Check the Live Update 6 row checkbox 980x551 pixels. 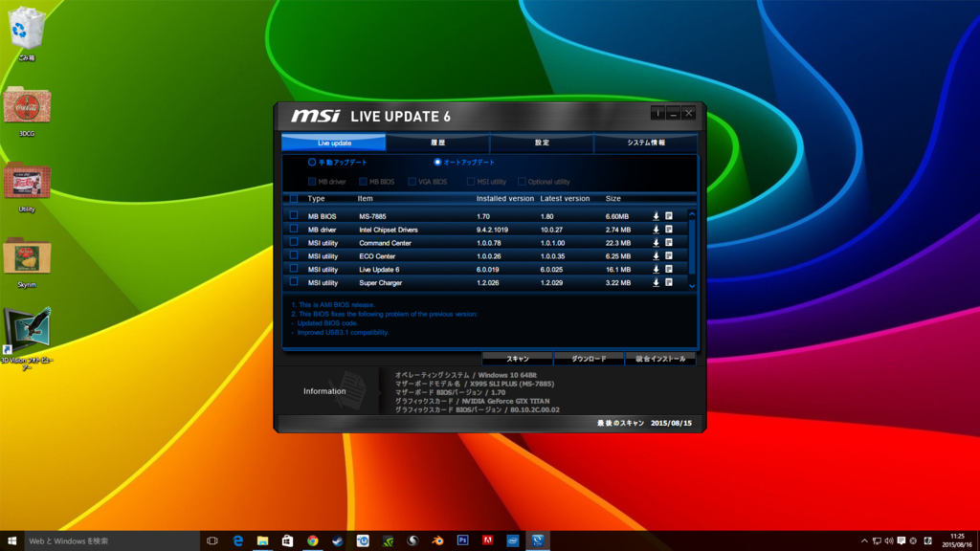click(x=294, y=269)
